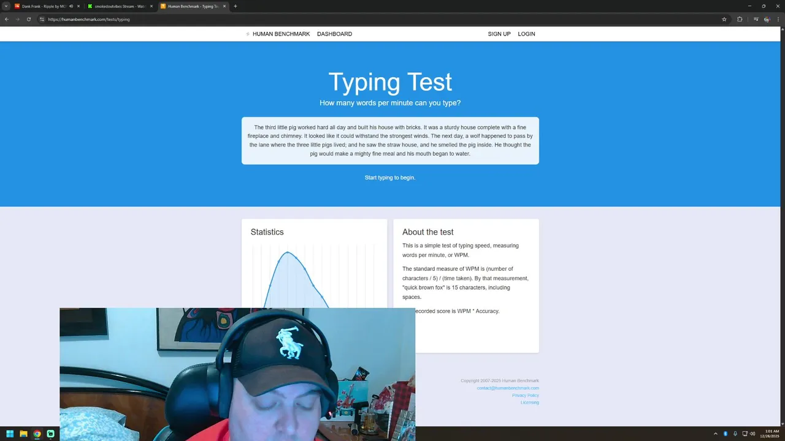Click the contact@humanbenchmark.com email link
Viewport: 785px width, 441px height.
coord(508,388)
